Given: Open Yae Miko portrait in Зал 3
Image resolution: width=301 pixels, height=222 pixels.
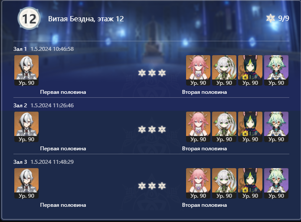Looking at the screenshot, I should click(198, 183).
